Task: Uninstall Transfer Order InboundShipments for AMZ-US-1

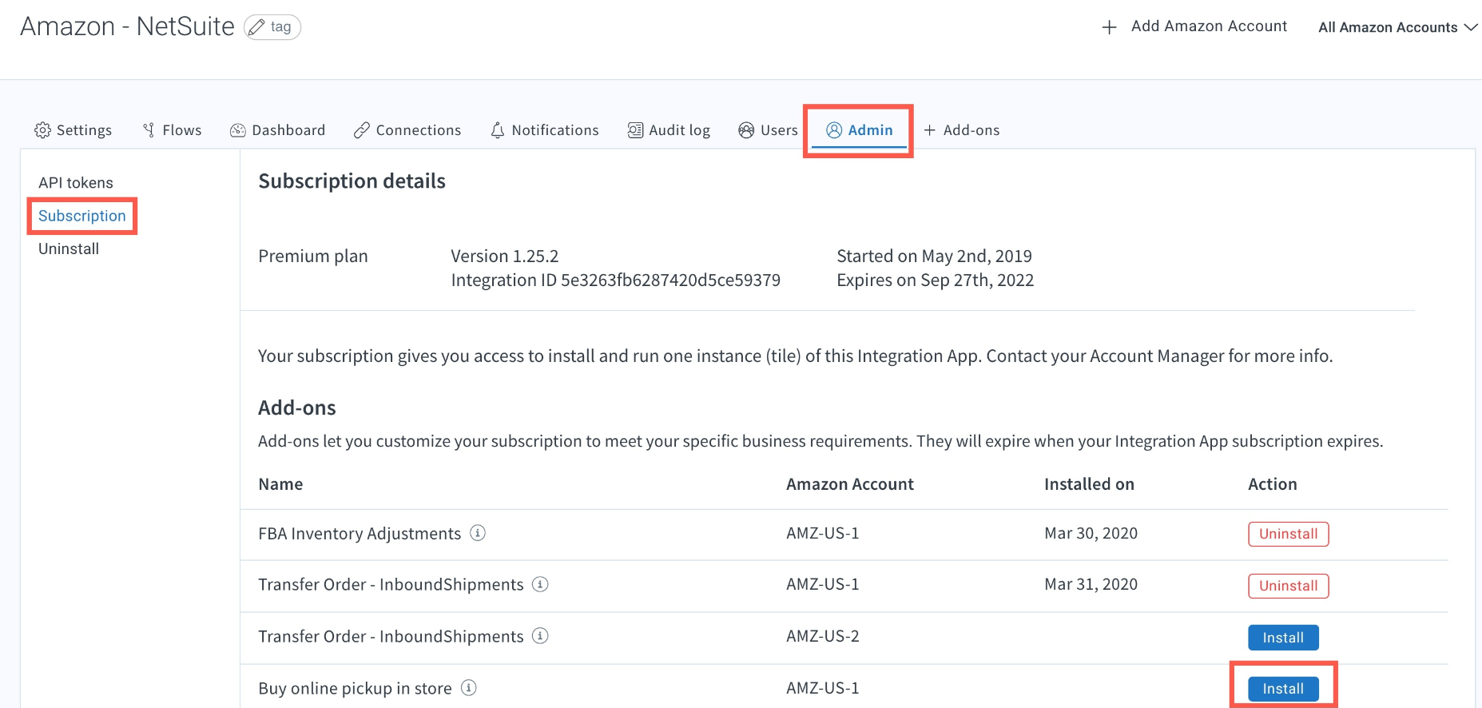Action: (x=1289, y=586)
